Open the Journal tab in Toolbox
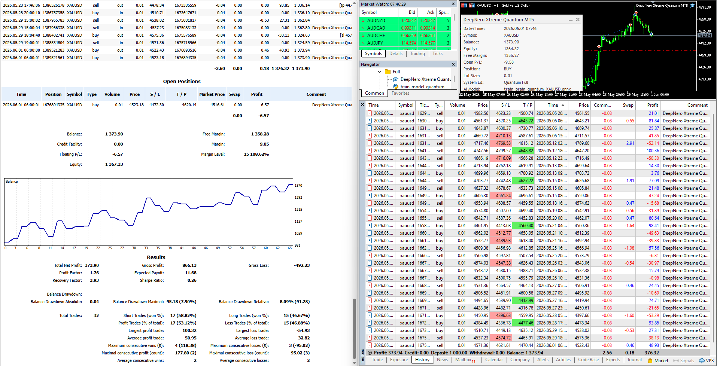The height and width of the screenshot is (366, 717). pyautogui.click(x=634, y=360)
